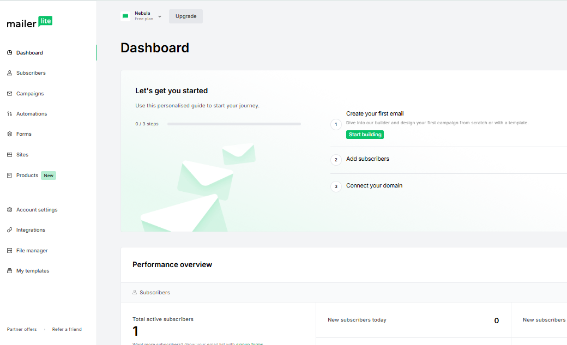Click the green Nebula account flag icon
This screenshot has height=345, width=567.
click(x=125, y=16)
